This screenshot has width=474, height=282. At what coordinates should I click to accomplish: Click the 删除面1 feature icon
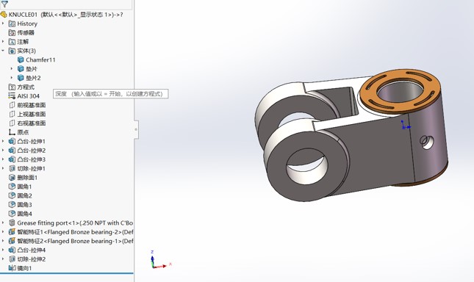pyautogui.click(x=12, y=178)
